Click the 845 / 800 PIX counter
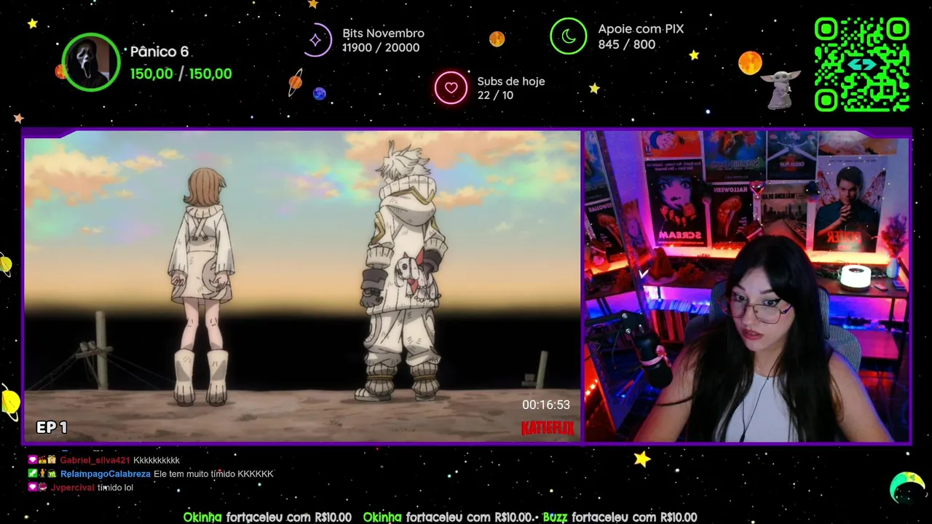This screenshot has height=524, width=932. (626, 44)
